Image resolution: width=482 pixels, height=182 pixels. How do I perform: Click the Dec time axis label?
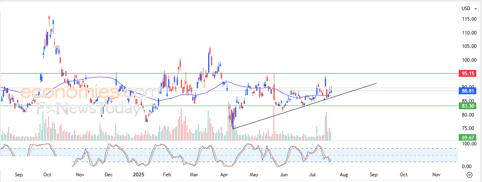click(109, 175)
